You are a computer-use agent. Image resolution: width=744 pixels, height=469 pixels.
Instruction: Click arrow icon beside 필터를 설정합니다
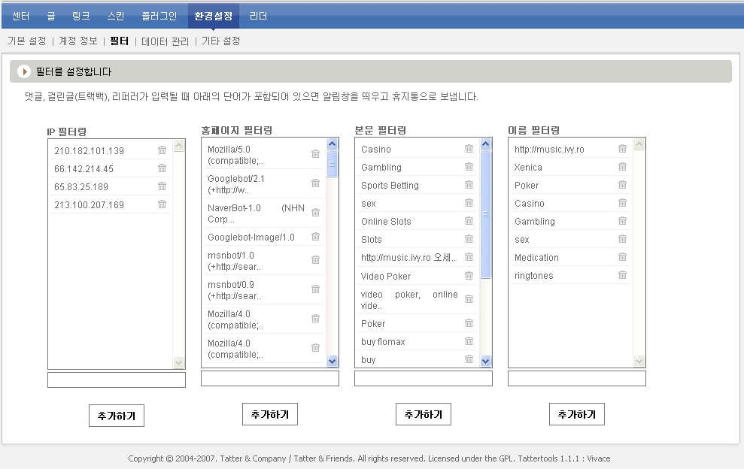coord(24,71)
